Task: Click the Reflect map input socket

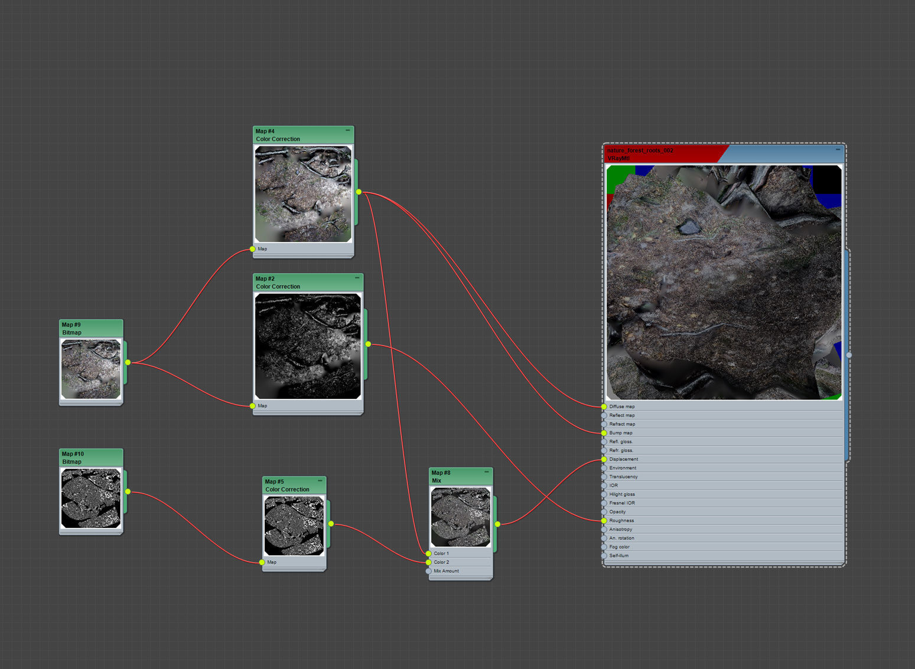Action: point(604,415)
